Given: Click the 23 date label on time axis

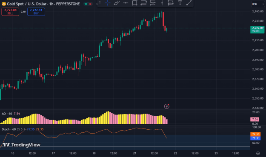Looking at the screenshot, I should 216,153.
